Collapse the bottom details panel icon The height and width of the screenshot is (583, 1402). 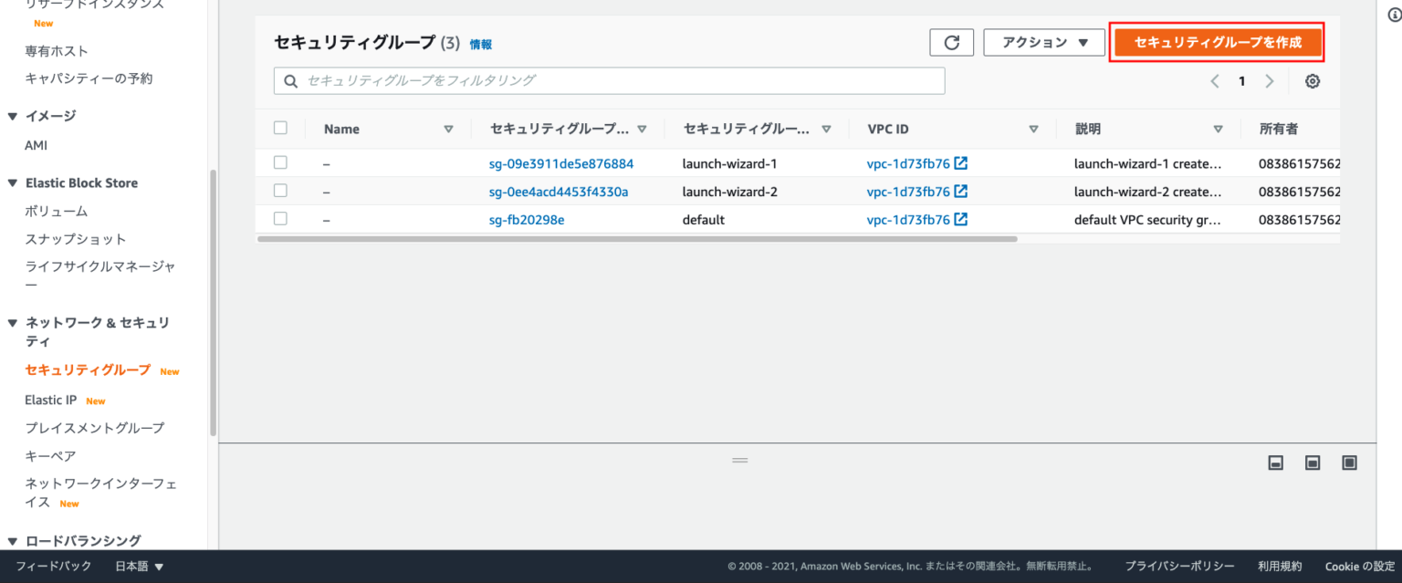[1276, 463]
